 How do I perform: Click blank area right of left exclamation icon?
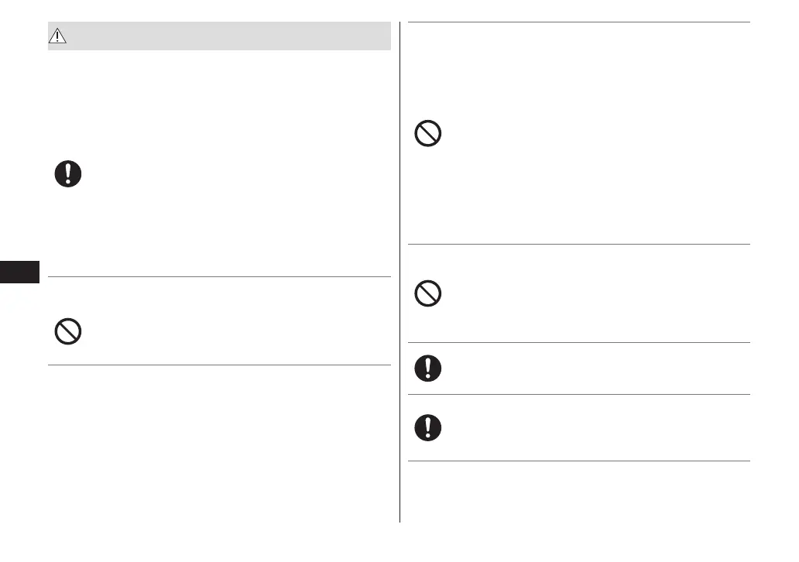(232, 174)
